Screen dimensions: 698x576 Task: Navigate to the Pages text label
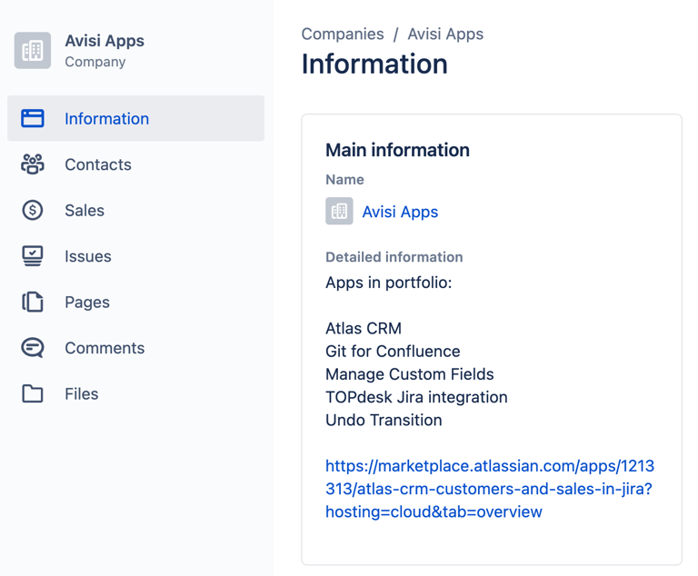point(87,303)
